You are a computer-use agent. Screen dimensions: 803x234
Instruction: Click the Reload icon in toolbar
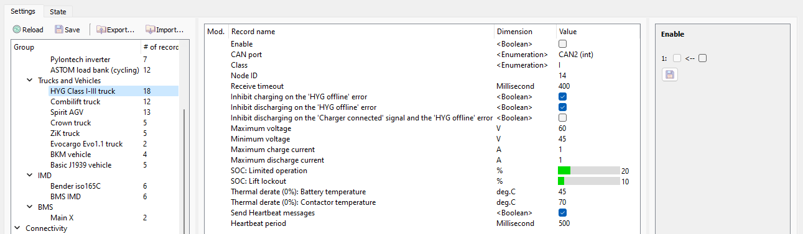[17, 29]
